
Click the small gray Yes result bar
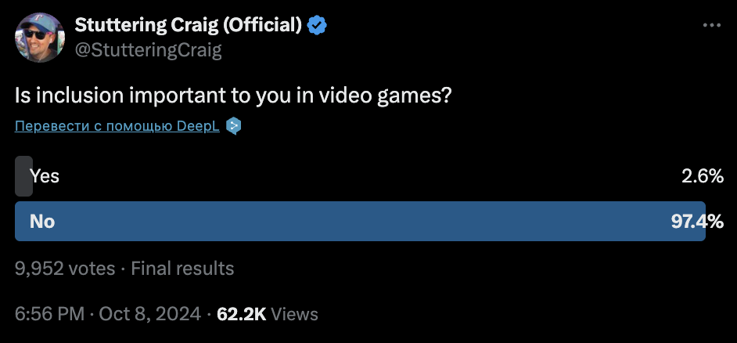(x=23, y=176)
